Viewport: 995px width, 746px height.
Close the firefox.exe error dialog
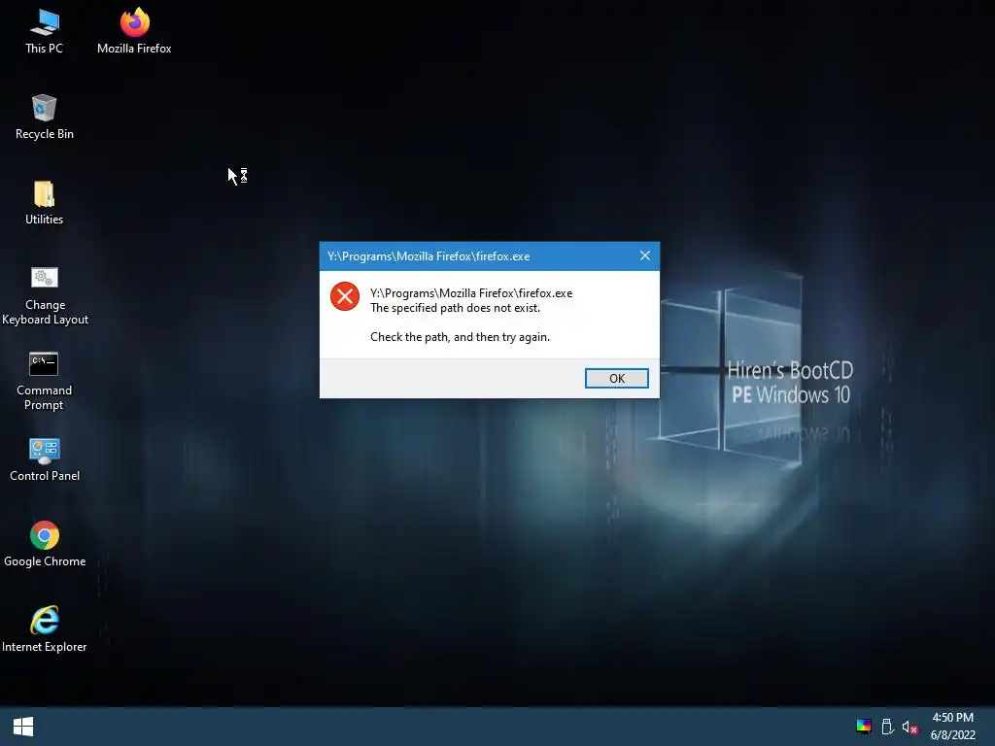(645, 255)
